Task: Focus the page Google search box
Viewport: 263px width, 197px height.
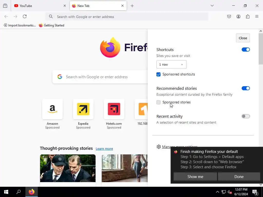Action: point(100,77)
